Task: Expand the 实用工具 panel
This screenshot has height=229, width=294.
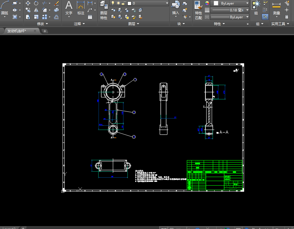Action: coord(280,24)
